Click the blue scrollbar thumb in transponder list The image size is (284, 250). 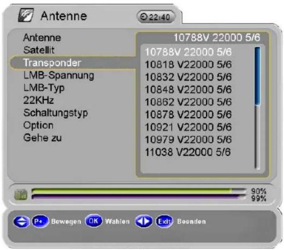click(258, 76)
